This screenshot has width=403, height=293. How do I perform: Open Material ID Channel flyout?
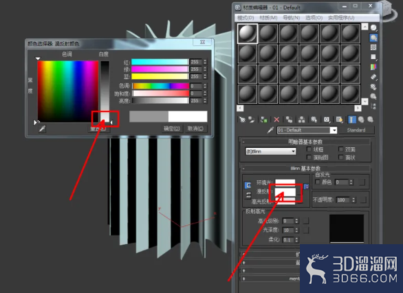[327, 120]
